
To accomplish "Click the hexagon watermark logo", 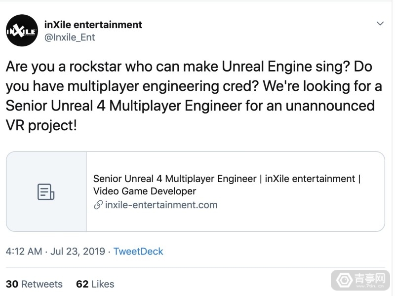I will 343,280.
